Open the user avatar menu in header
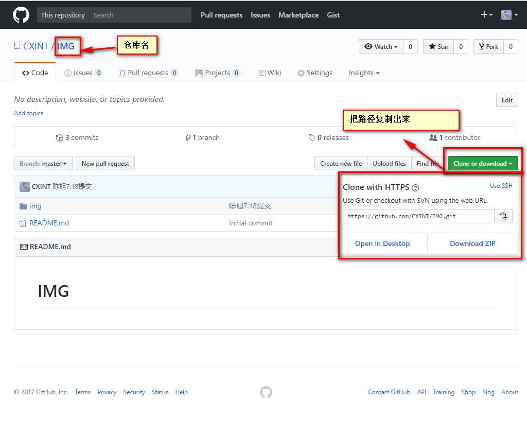 pyautogui.click(x=509, y=15)
